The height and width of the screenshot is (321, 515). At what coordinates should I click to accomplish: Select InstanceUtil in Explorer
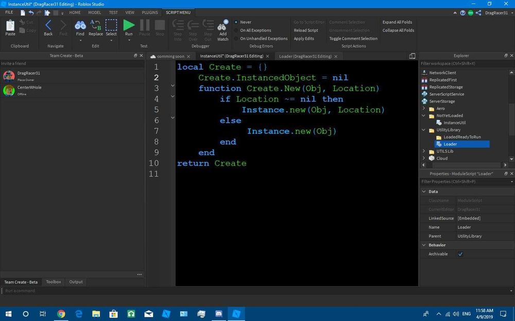click(454, 123)
